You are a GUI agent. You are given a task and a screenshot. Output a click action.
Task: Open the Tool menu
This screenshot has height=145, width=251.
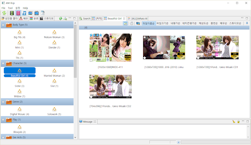10,8
